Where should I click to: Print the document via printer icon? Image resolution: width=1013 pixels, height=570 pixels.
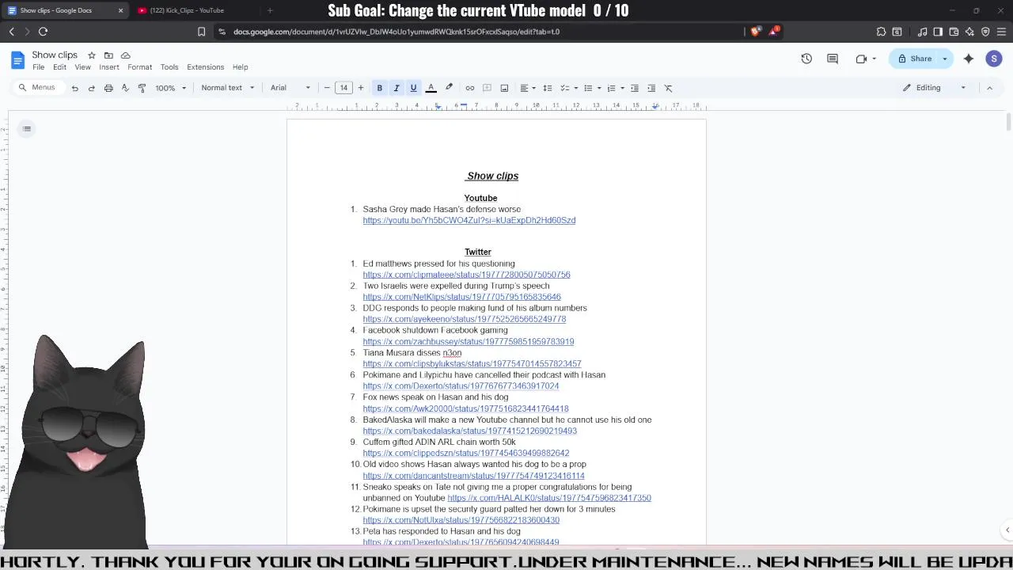click(x=108, y=88)
